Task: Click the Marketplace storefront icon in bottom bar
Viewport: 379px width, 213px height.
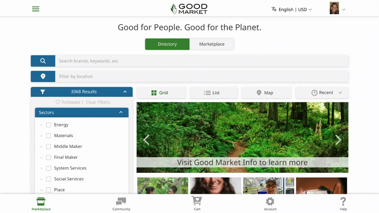Action: (x=41, y=201)
